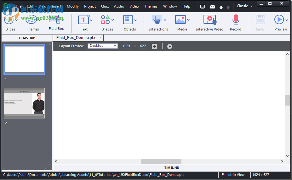Edit the height value 627

click(143, 46)
